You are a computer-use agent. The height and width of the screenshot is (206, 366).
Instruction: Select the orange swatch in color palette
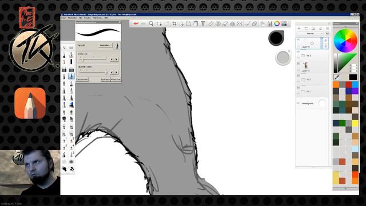(x=336, y=85)
